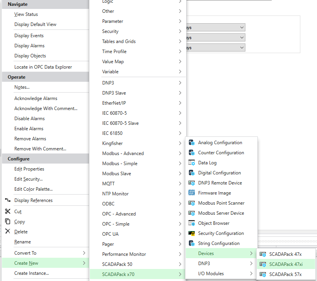
Task: Click the SCADAPack 47x device icon
Action: [x=262, y=254]
